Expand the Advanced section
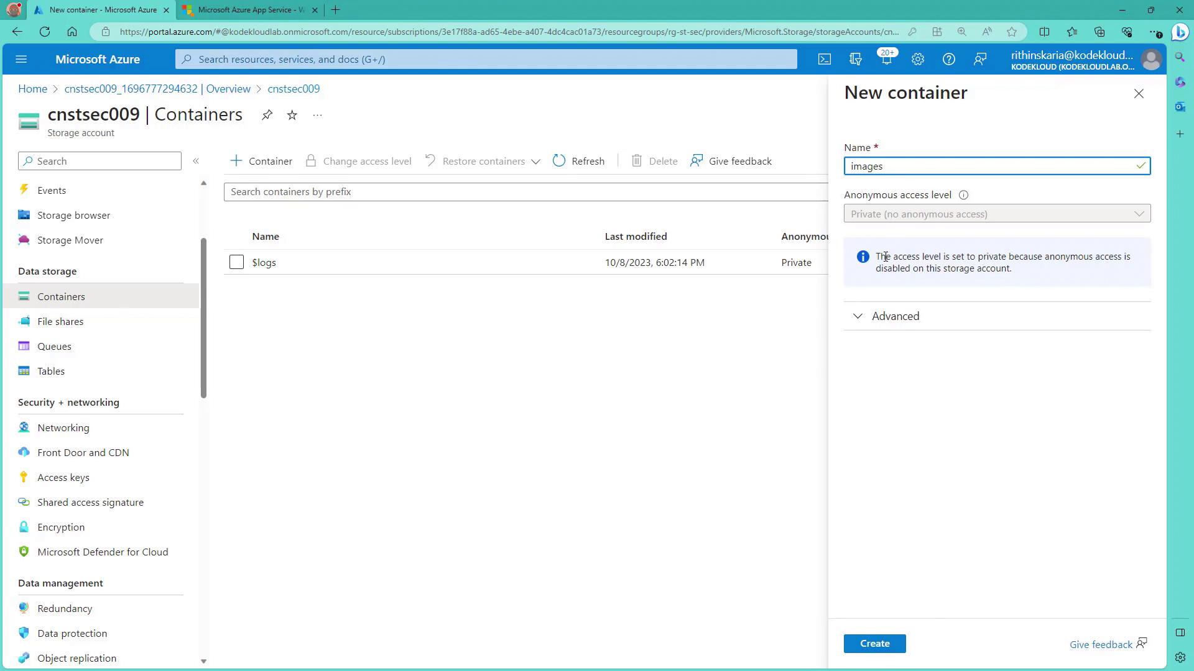This screenshot has width=1194, height=671. [895, 316]
